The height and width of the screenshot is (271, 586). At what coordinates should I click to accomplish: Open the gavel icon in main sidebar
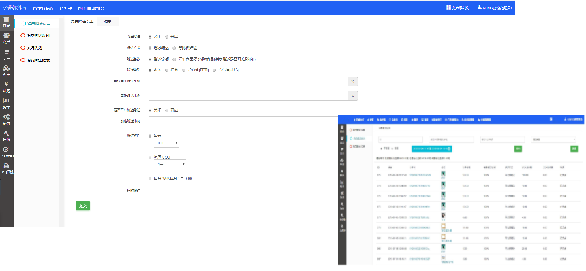coord(6,133)
